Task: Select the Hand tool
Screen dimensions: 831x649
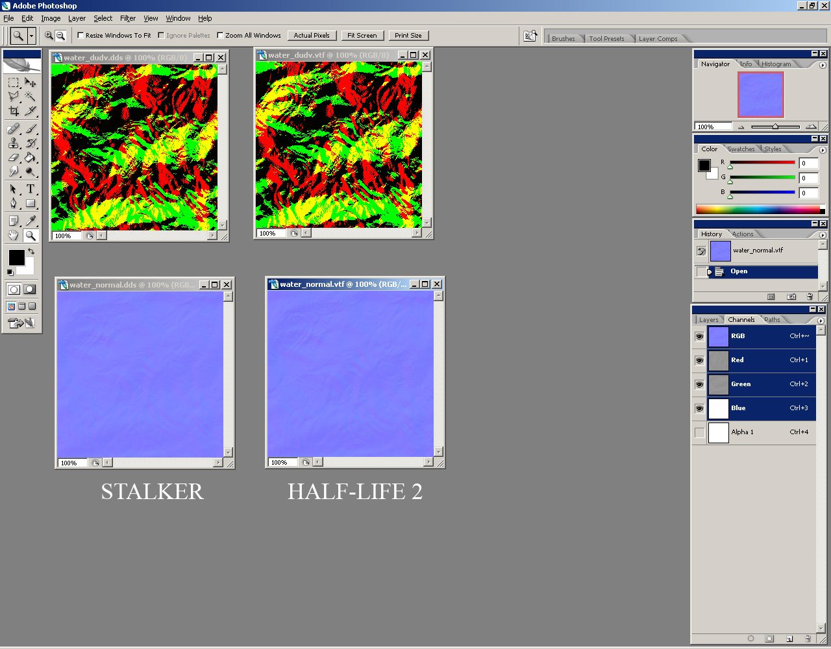Action: click(x=14, y=236)
